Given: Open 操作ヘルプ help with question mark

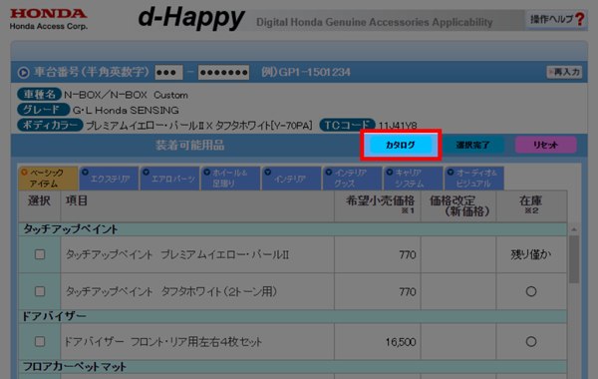Looking at the screenshot, I should (x=557, y=19).
